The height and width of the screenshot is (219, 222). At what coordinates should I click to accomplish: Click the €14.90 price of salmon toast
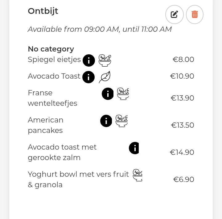(x=182, y=152)
